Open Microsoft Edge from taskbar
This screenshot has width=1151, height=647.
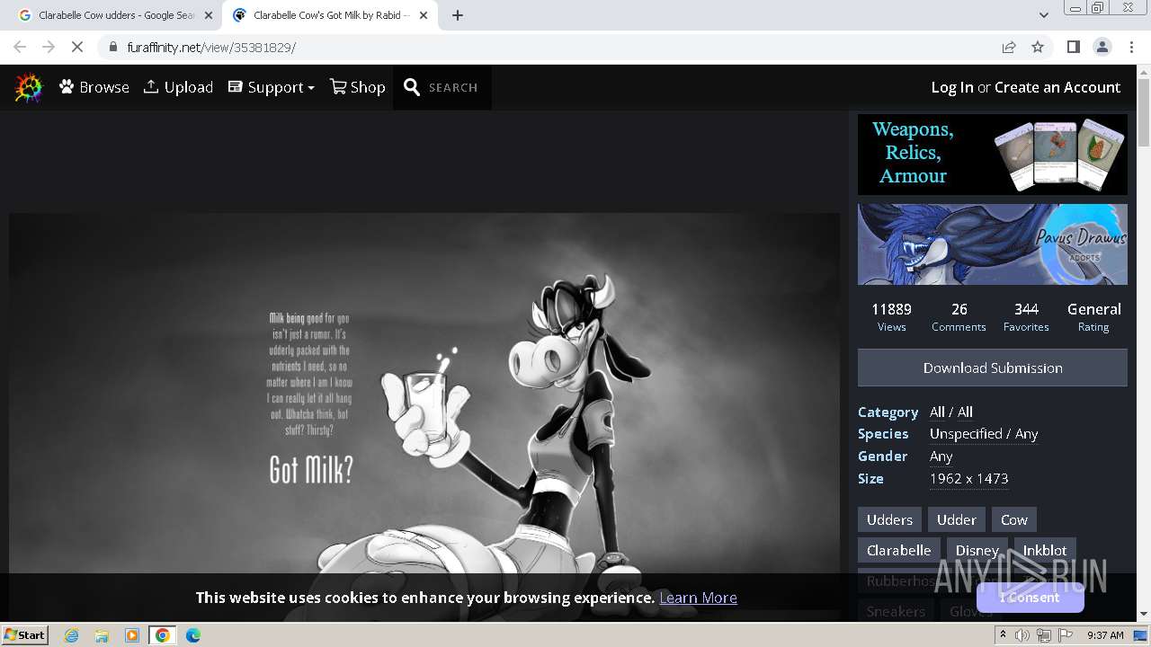pos(193,635)
